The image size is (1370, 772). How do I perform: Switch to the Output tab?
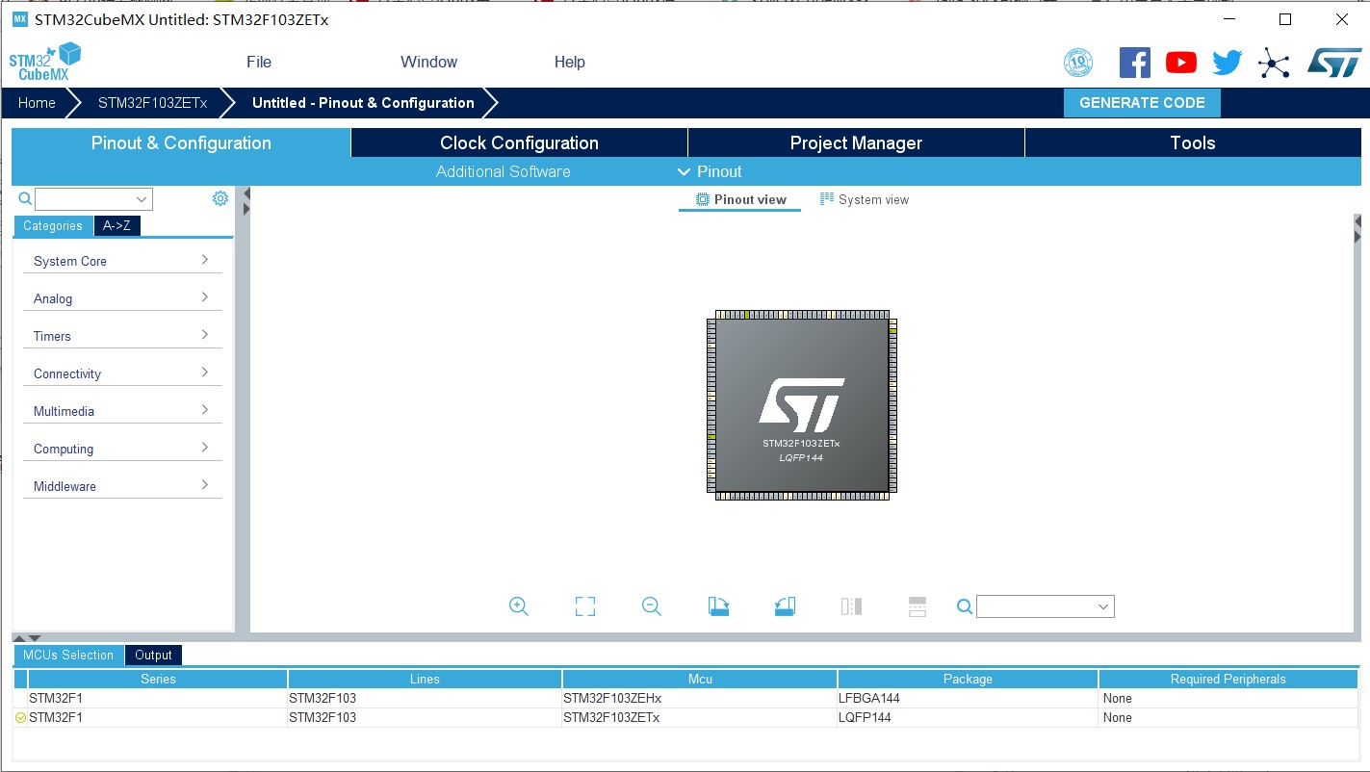[153, 656]
